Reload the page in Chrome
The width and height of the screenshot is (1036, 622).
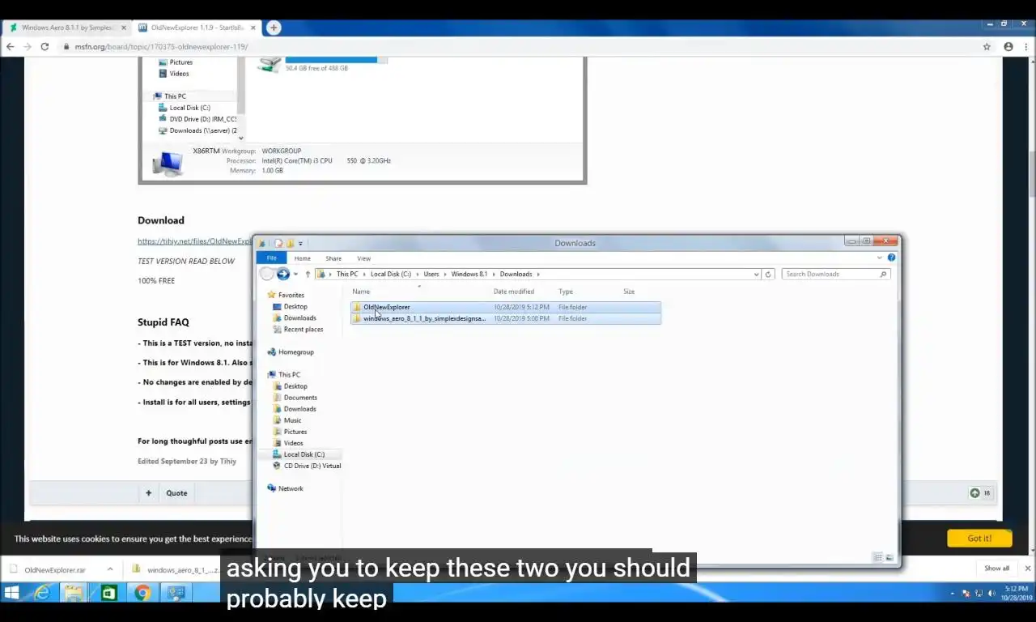pyautogui.click(x=45, y=46)
